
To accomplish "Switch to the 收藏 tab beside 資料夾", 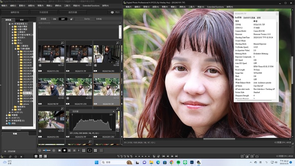I will click(22, 20).
